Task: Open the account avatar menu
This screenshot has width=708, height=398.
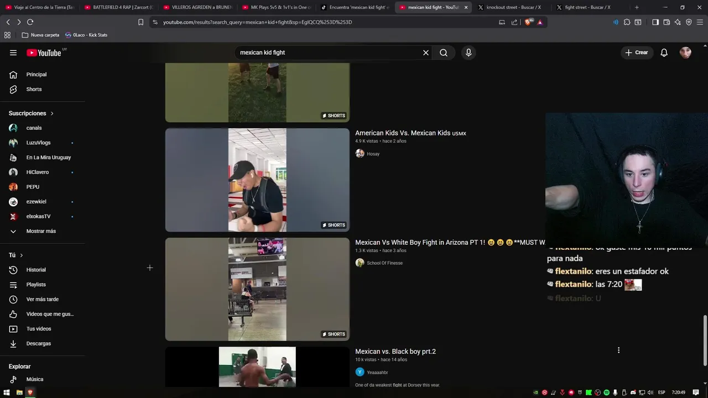Action: [x=686, y=53]
